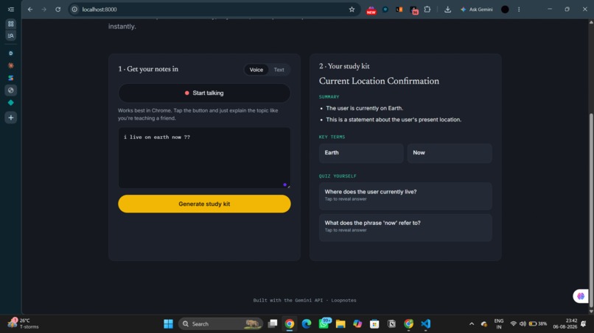Open ENG IN language switcher
The width and height of the screenshot is (594, 333).
tap(499, 323)
